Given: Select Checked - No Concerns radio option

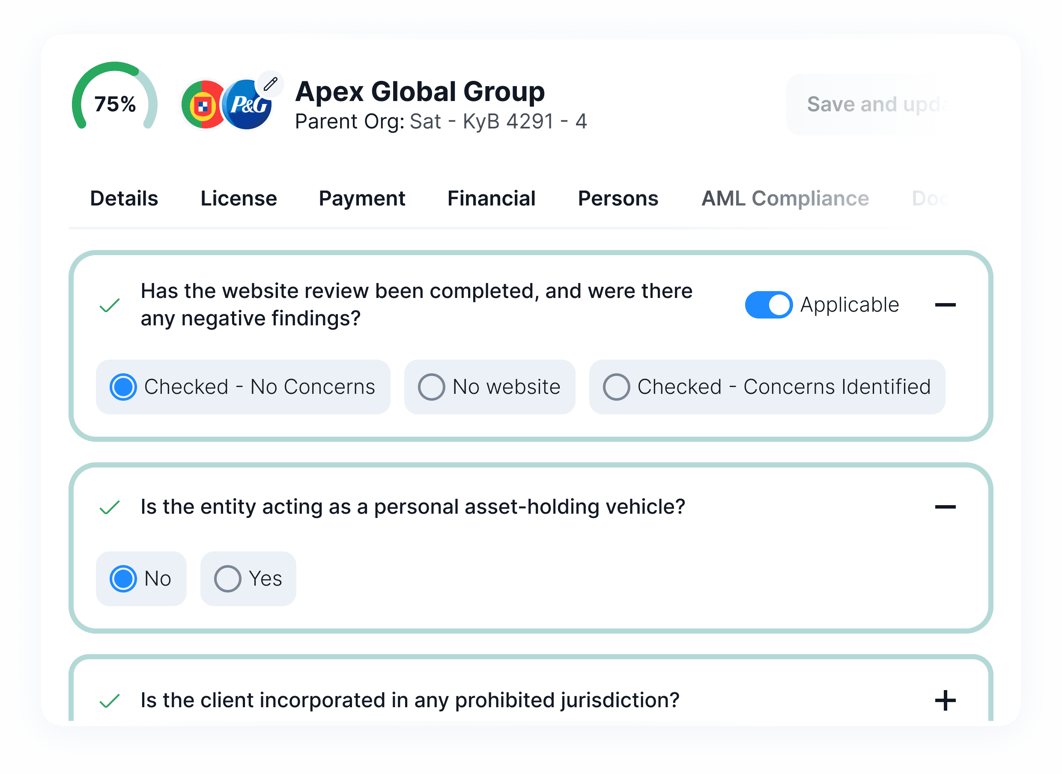Looking at the screenshot, I should pyautogui.click(x=123, y=387).
